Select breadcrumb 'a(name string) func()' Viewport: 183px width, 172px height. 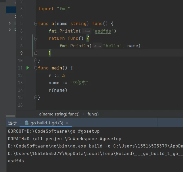point(59,114)
